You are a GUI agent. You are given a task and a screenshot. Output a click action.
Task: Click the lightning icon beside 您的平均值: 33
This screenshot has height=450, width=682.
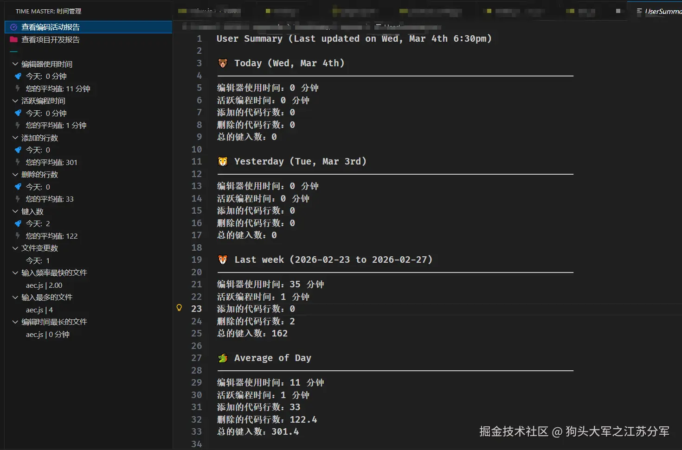click(18, 199)
